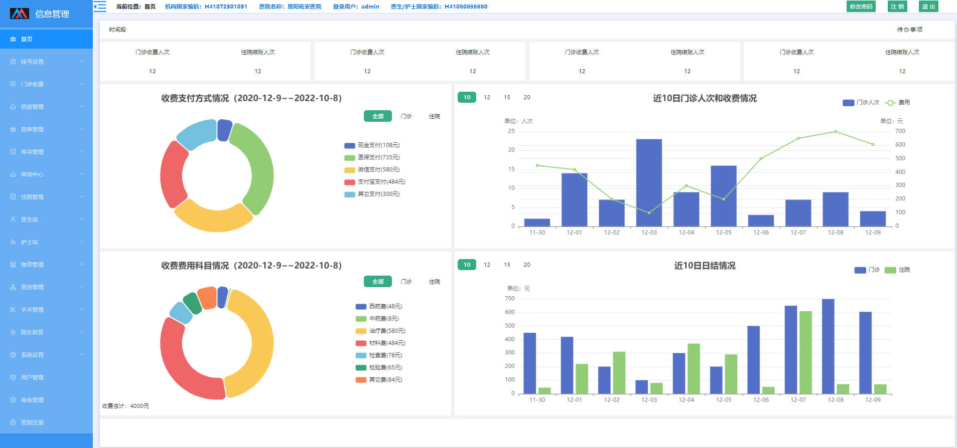957x448 pixels.
Task: Toggle 材料费(484元) legend swatch
Action: [361, 343]
